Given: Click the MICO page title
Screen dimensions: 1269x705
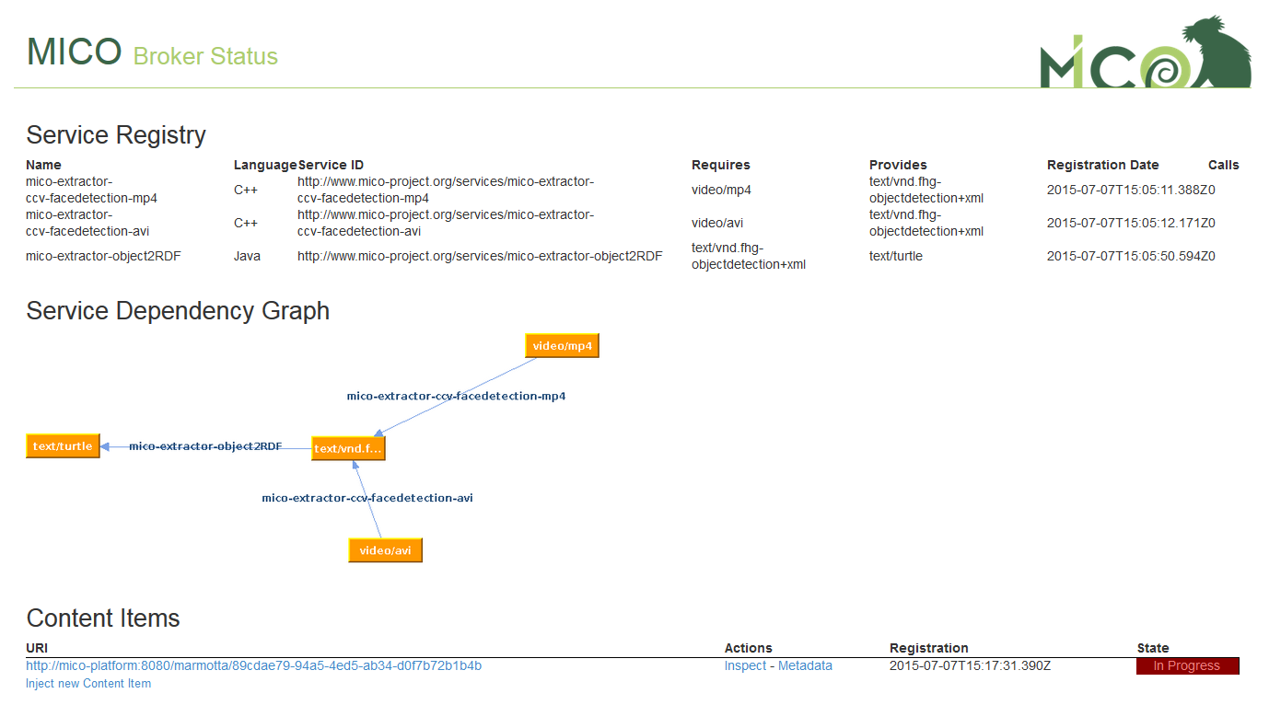Looking at the screenshot, I should click(74, 52).
